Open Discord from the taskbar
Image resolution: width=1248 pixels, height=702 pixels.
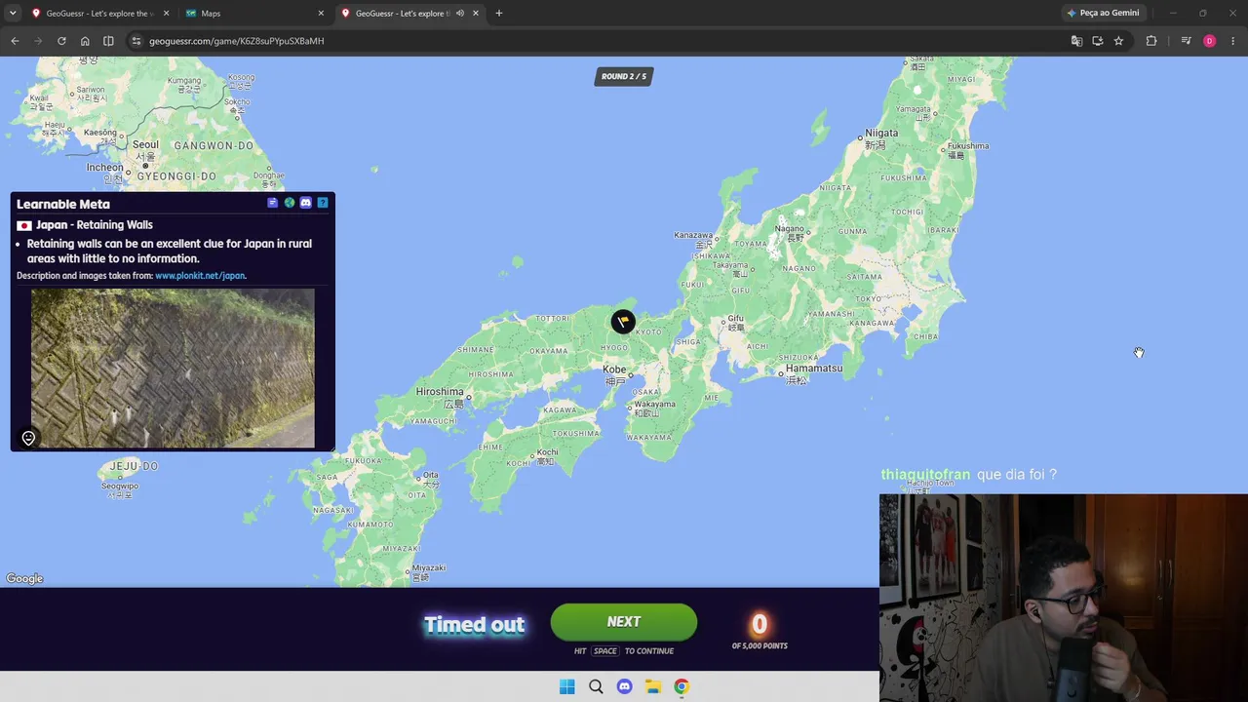624,686
